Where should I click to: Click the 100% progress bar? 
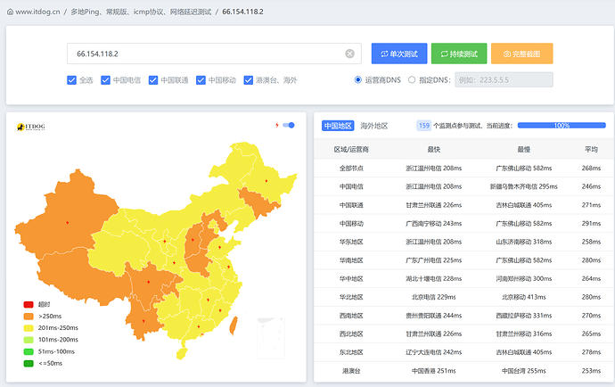(x=562, y=126)
